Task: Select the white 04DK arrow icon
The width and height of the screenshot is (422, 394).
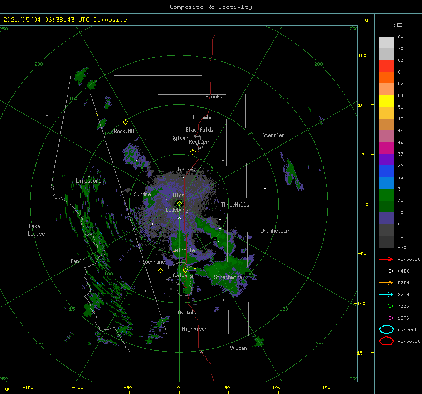Action: 386,271
